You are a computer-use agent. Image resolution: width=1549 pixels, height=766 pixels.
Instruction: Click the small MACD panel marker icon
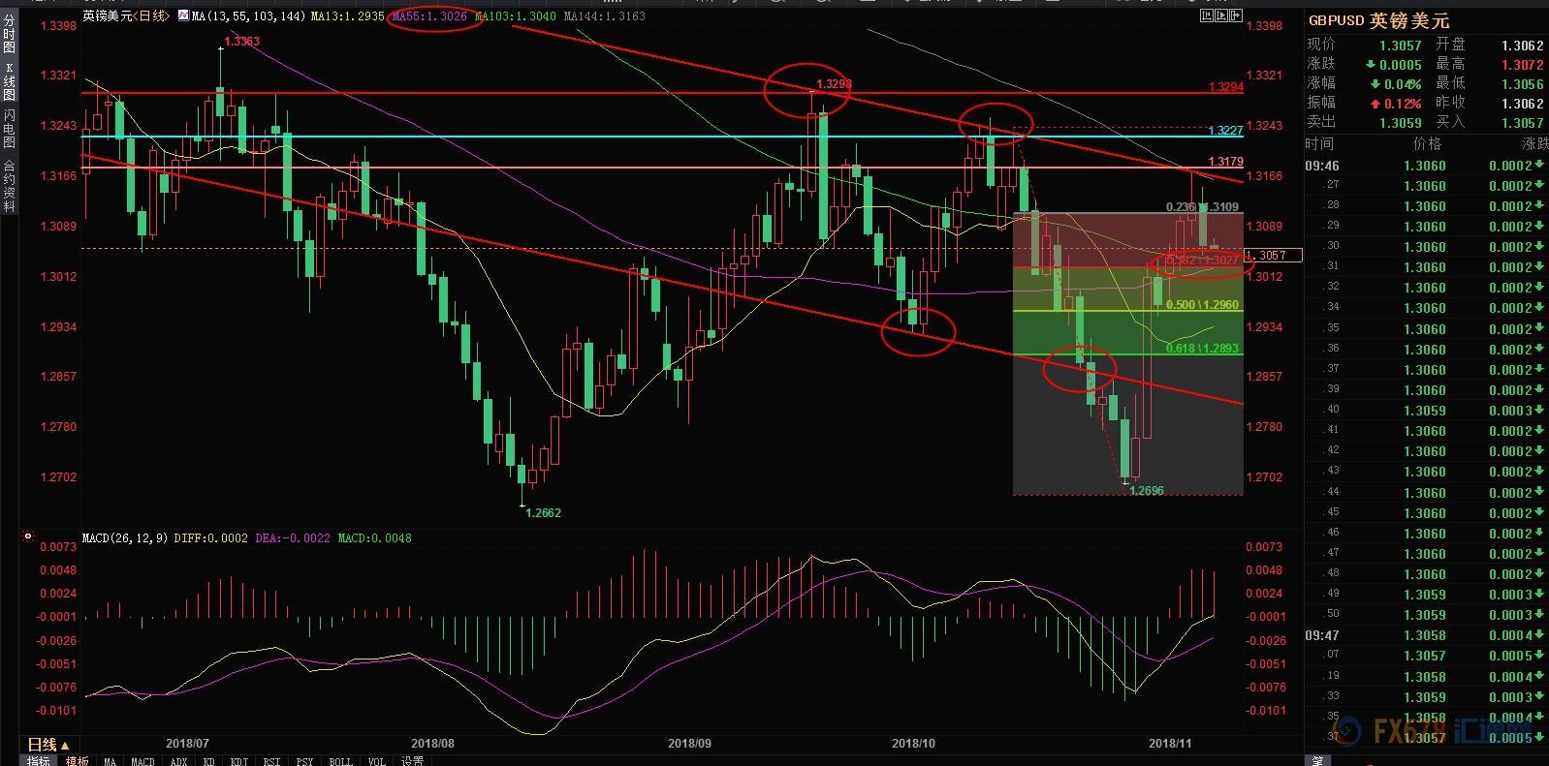coord(28,536)
